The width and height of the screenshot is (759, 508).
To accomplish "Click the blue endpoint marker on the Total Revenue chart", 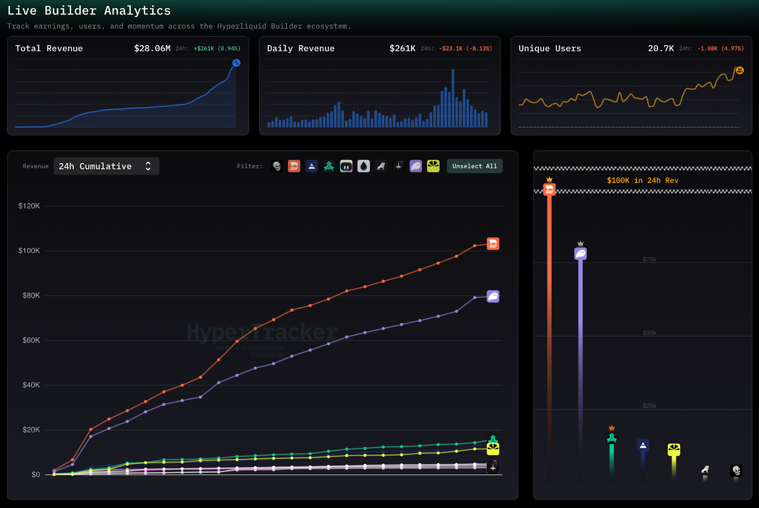I will 236,63.
